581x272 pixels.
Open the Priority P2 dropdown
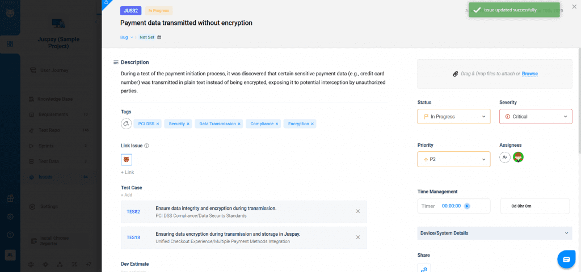tap(454, 160)
